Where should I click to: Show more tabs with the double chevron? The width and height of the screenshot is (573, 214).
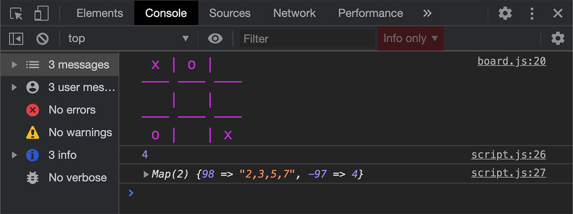[427, 13]
